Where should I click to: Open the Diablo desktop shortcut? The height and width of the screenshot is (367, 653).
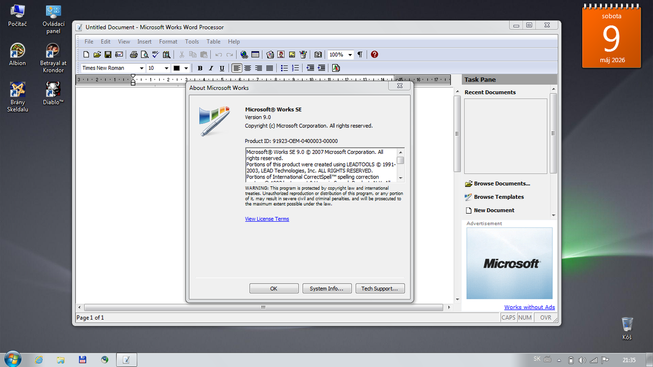point(53,93)
